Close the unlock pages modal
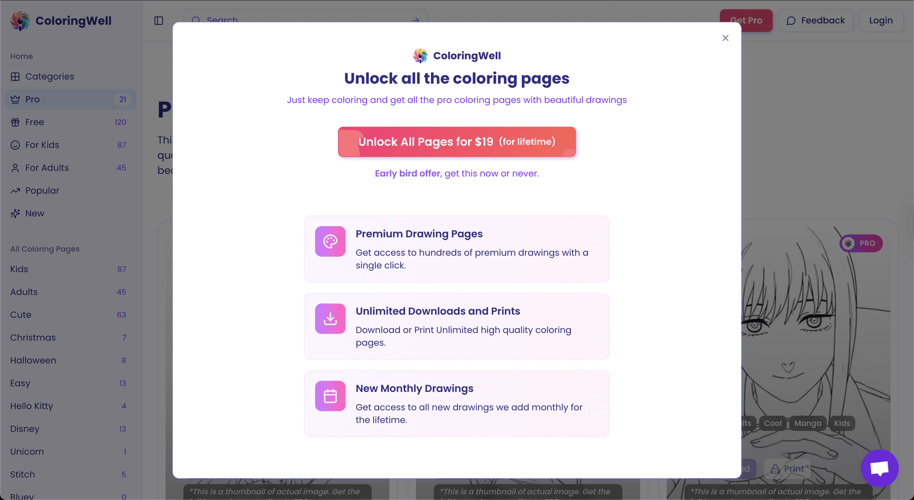The image size is (914, 500). [x=725, y=38]
